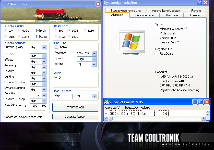This screenshot has width=214, height=150.
Task: Check the Low graphic quality box
Action: click(6, 31)
